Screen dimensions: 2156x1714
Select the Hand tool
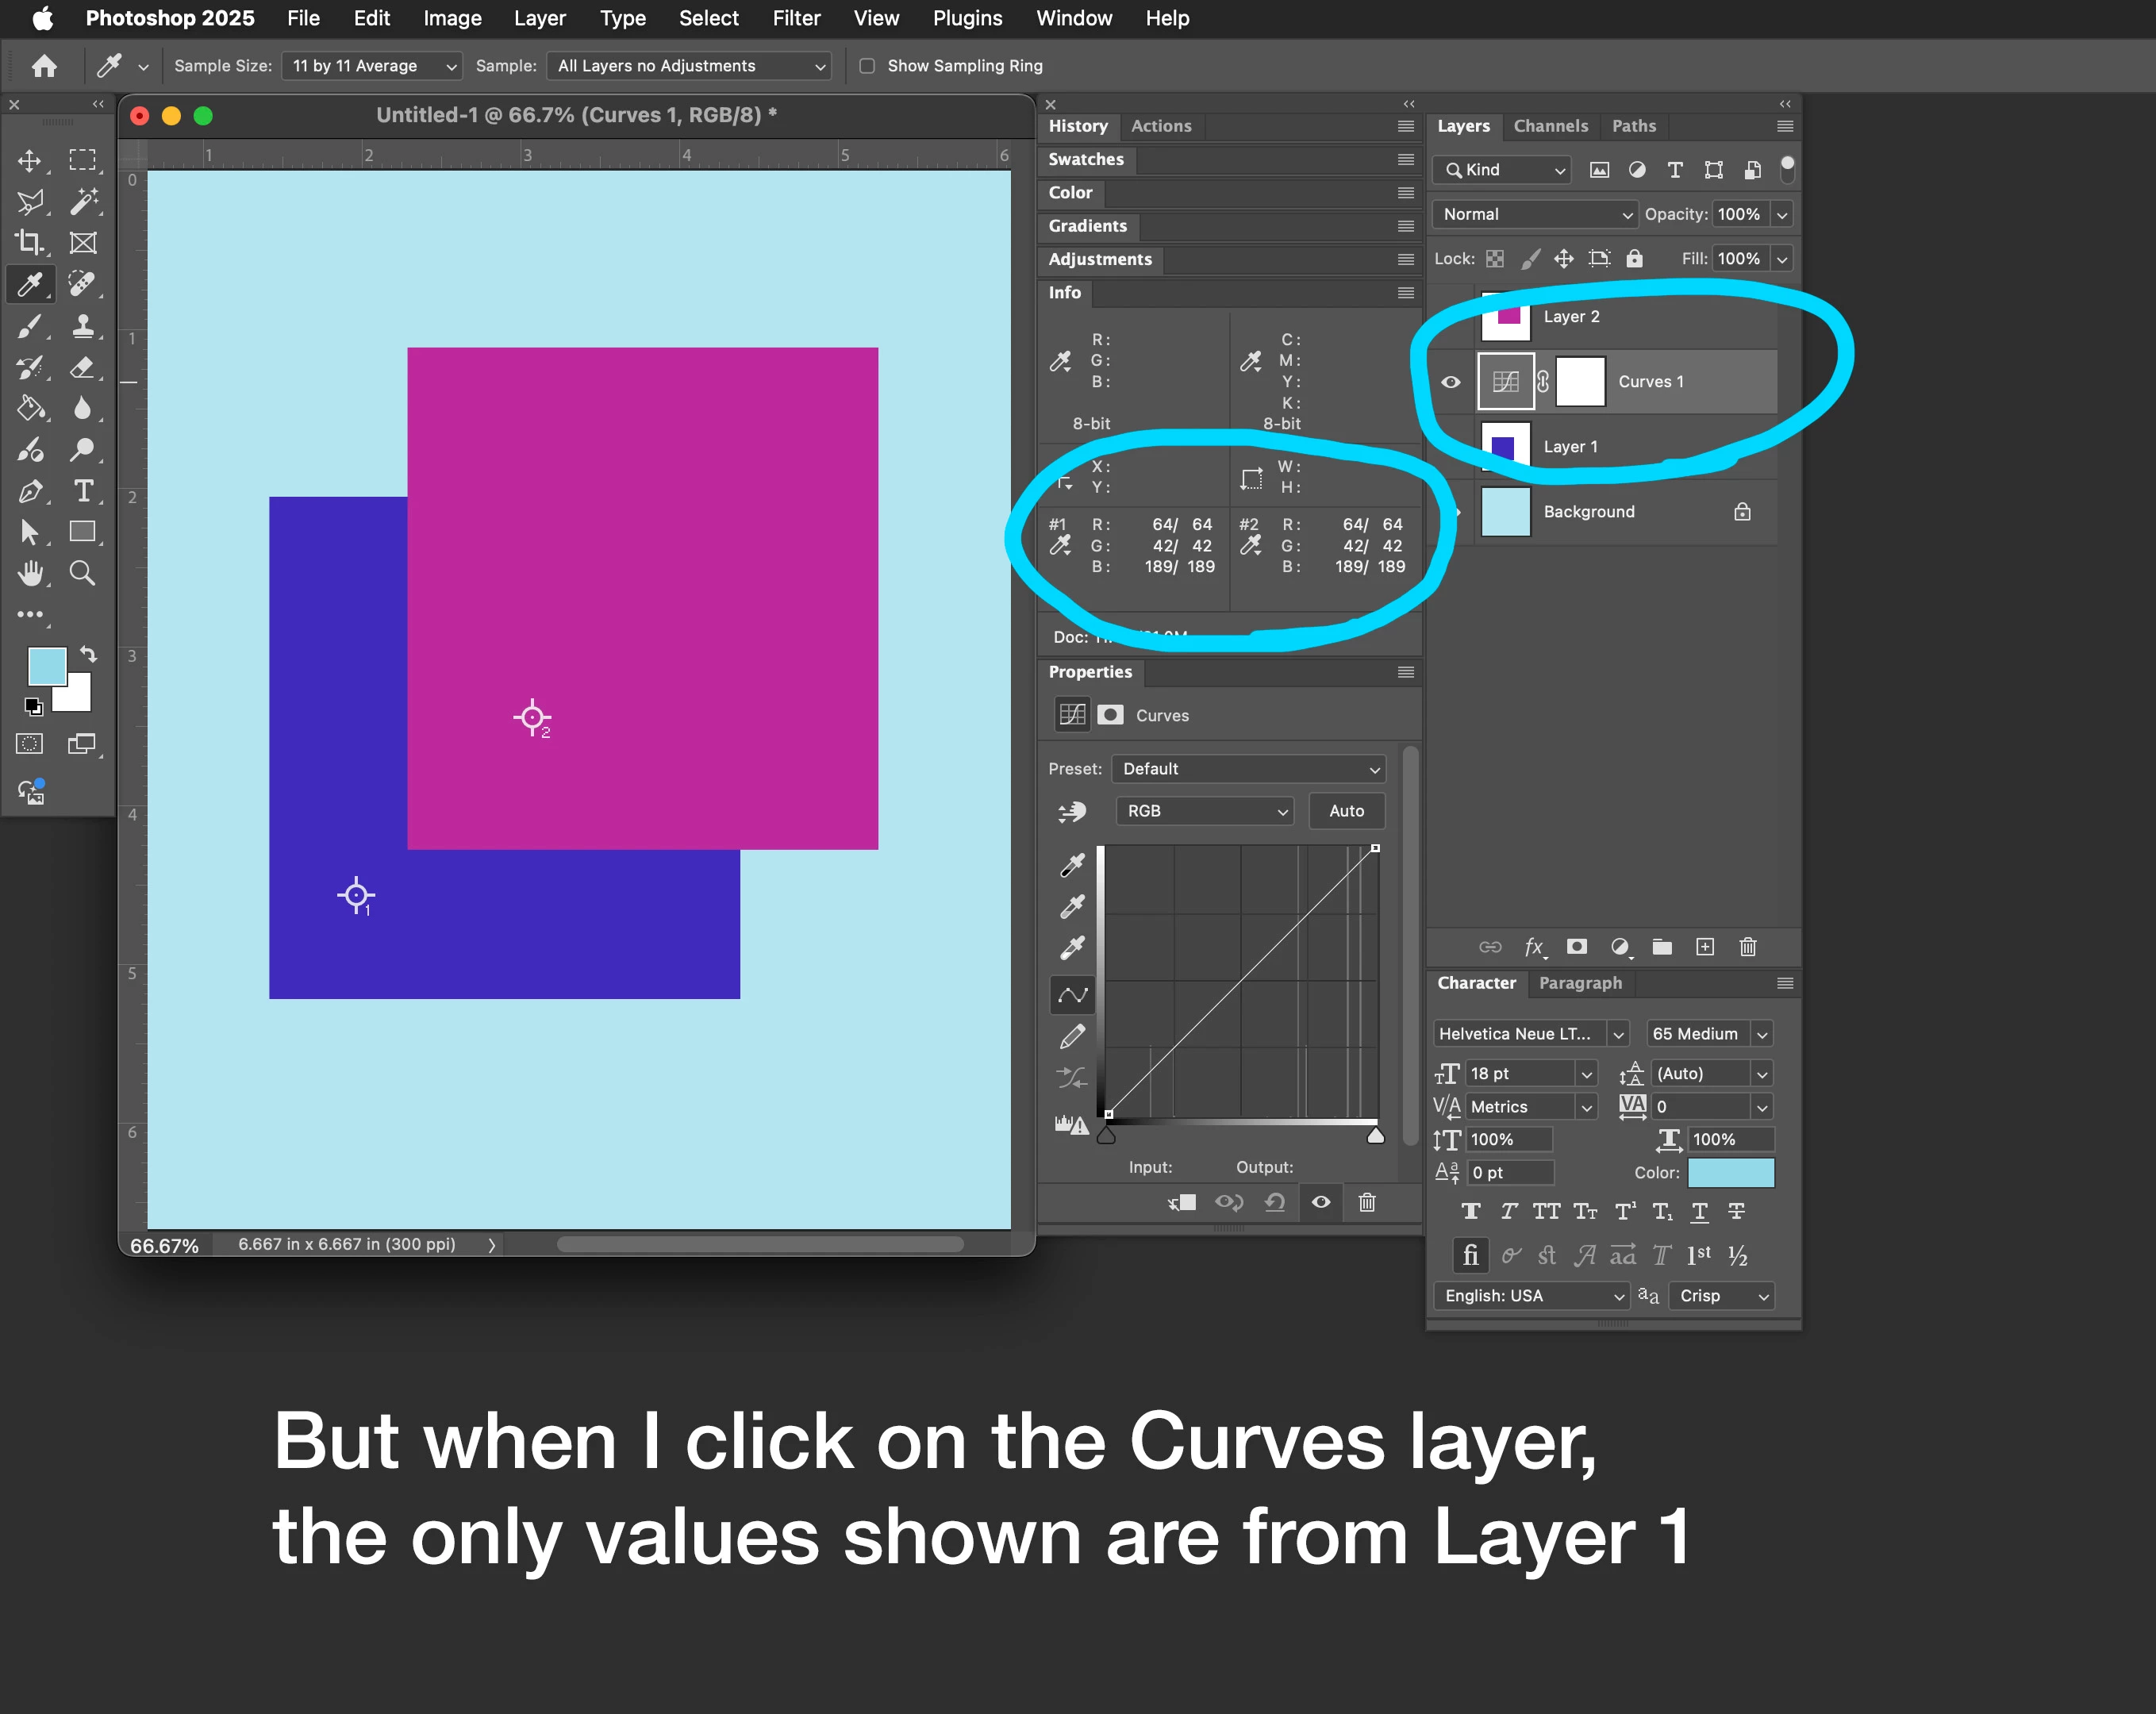(30, 573)
